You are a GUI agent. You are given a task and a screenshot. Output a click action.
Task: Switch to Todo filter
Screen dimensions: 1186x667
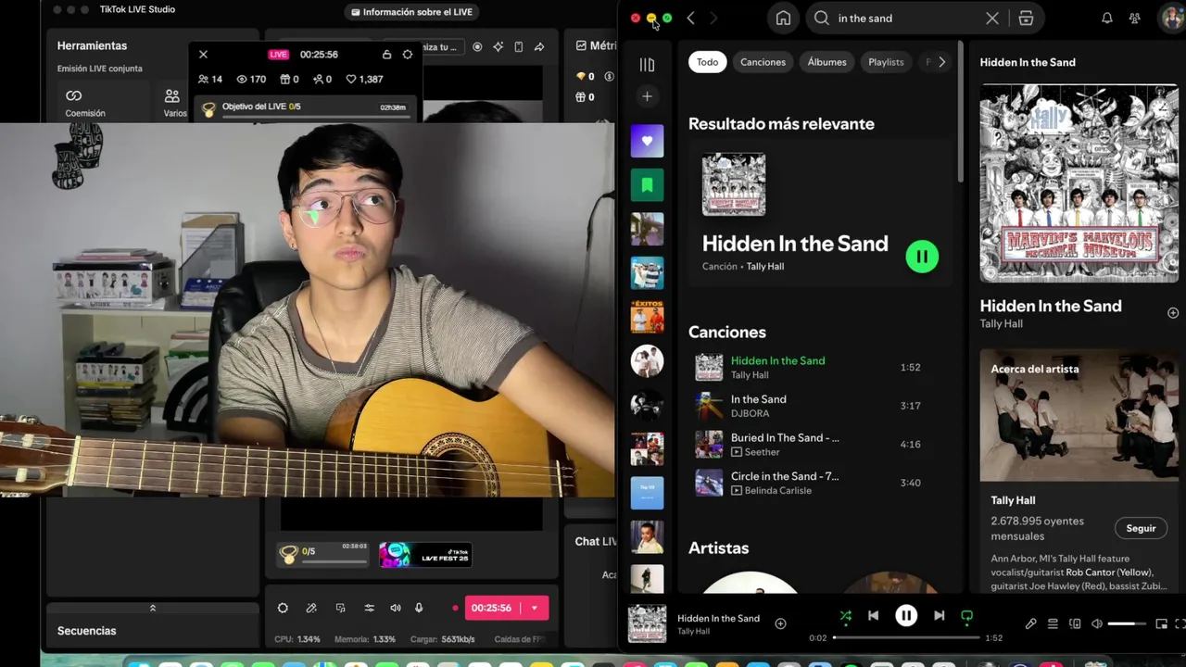(x=708, y=62)
